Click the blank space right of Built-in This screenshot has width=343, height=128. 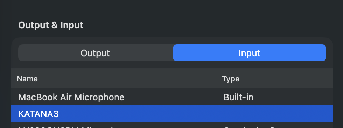293,97
